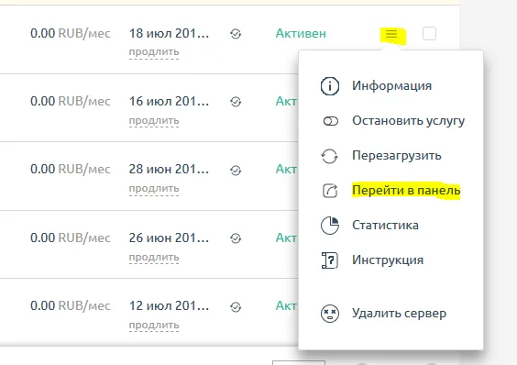Click the Активен status in 18 июл row

pos(301,34)
